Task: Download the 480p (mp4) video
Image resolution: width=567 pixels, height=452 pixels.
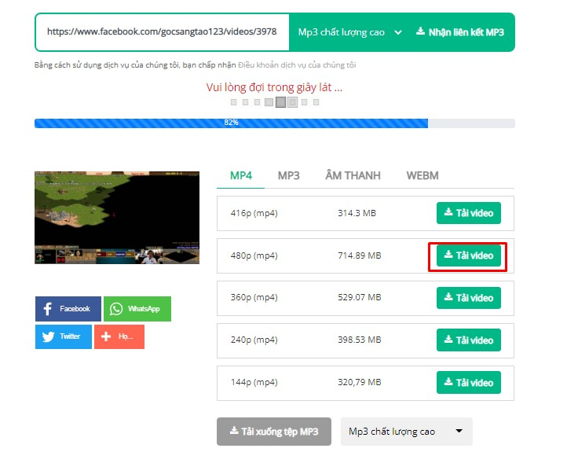Action: [x=469, y=255]
